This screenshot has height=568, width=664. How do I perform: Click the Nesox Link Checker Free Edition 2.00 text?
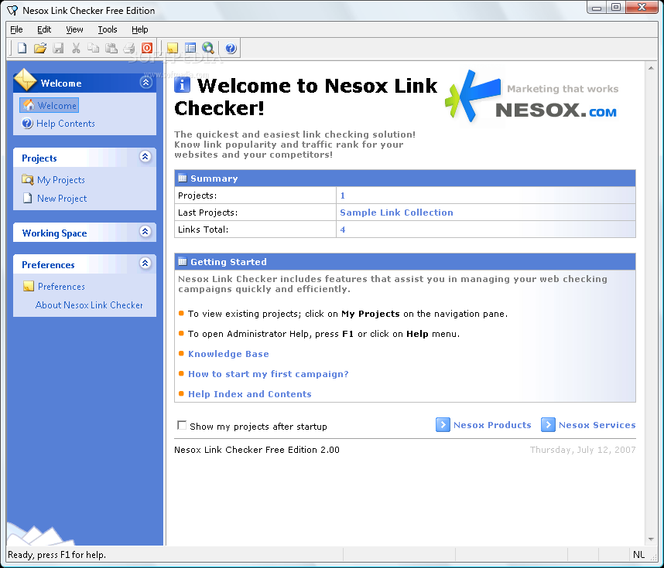point(257,450)
